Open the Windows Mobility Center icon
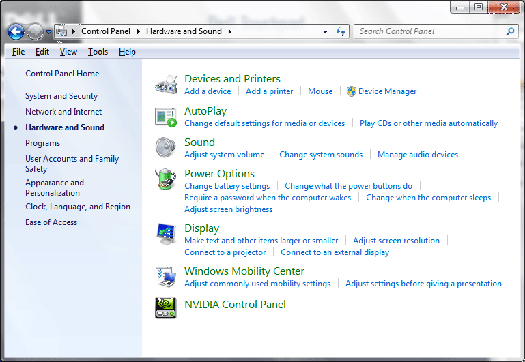This screenshot has width=525, height=362. [166, 276]
